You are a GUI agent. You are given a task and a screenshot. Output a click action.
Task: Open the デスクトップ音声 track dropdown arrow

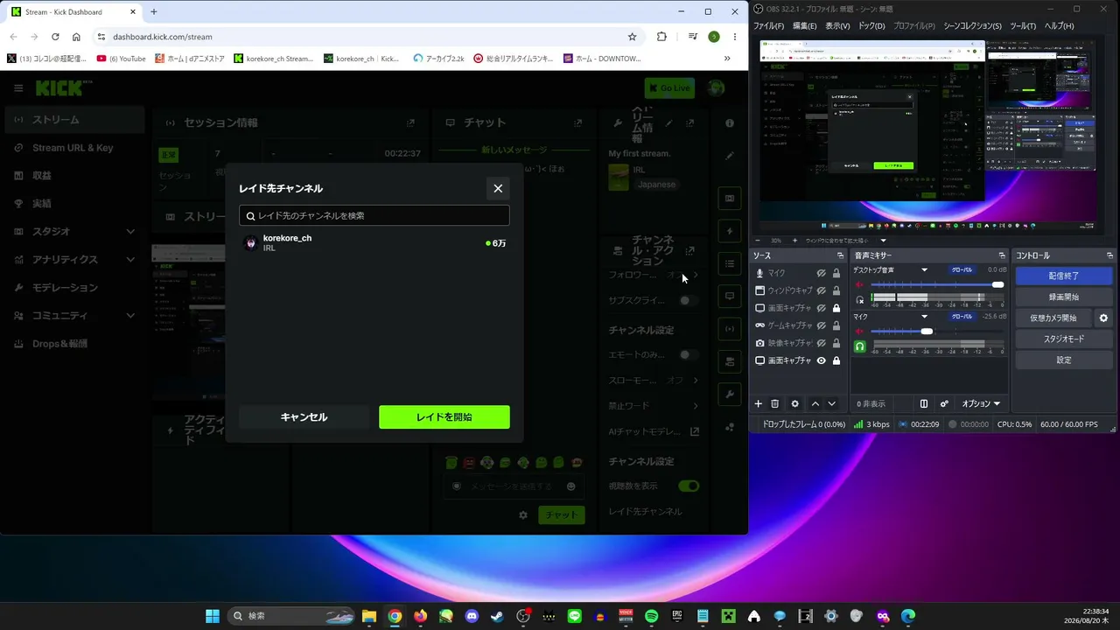tap(924, 270)
